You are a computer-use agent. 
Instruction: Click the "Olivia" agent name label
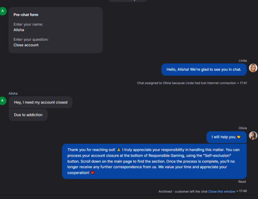(x=242, y=128)
